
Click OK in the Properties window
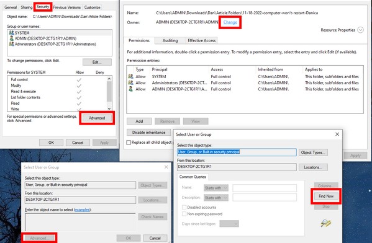(x=52, y=143)
